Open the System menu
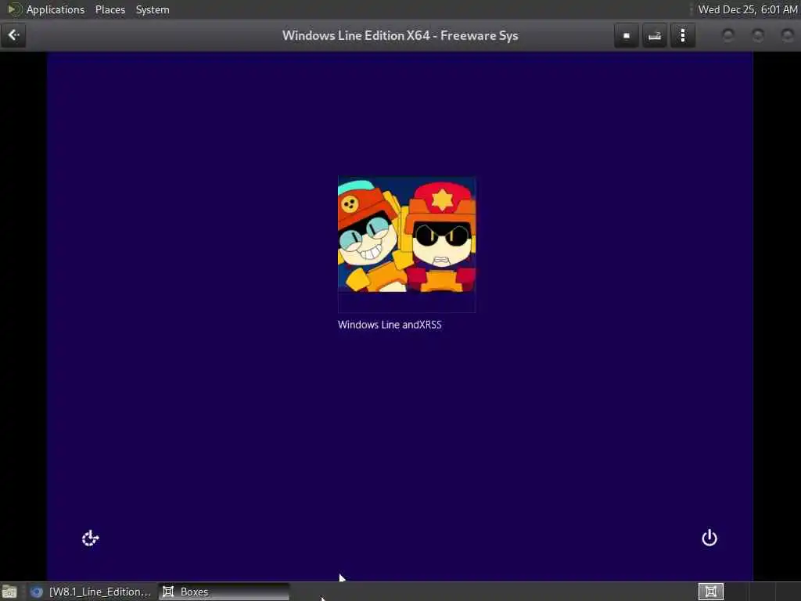This screenshot has height=601, width=801. point(153,9)
